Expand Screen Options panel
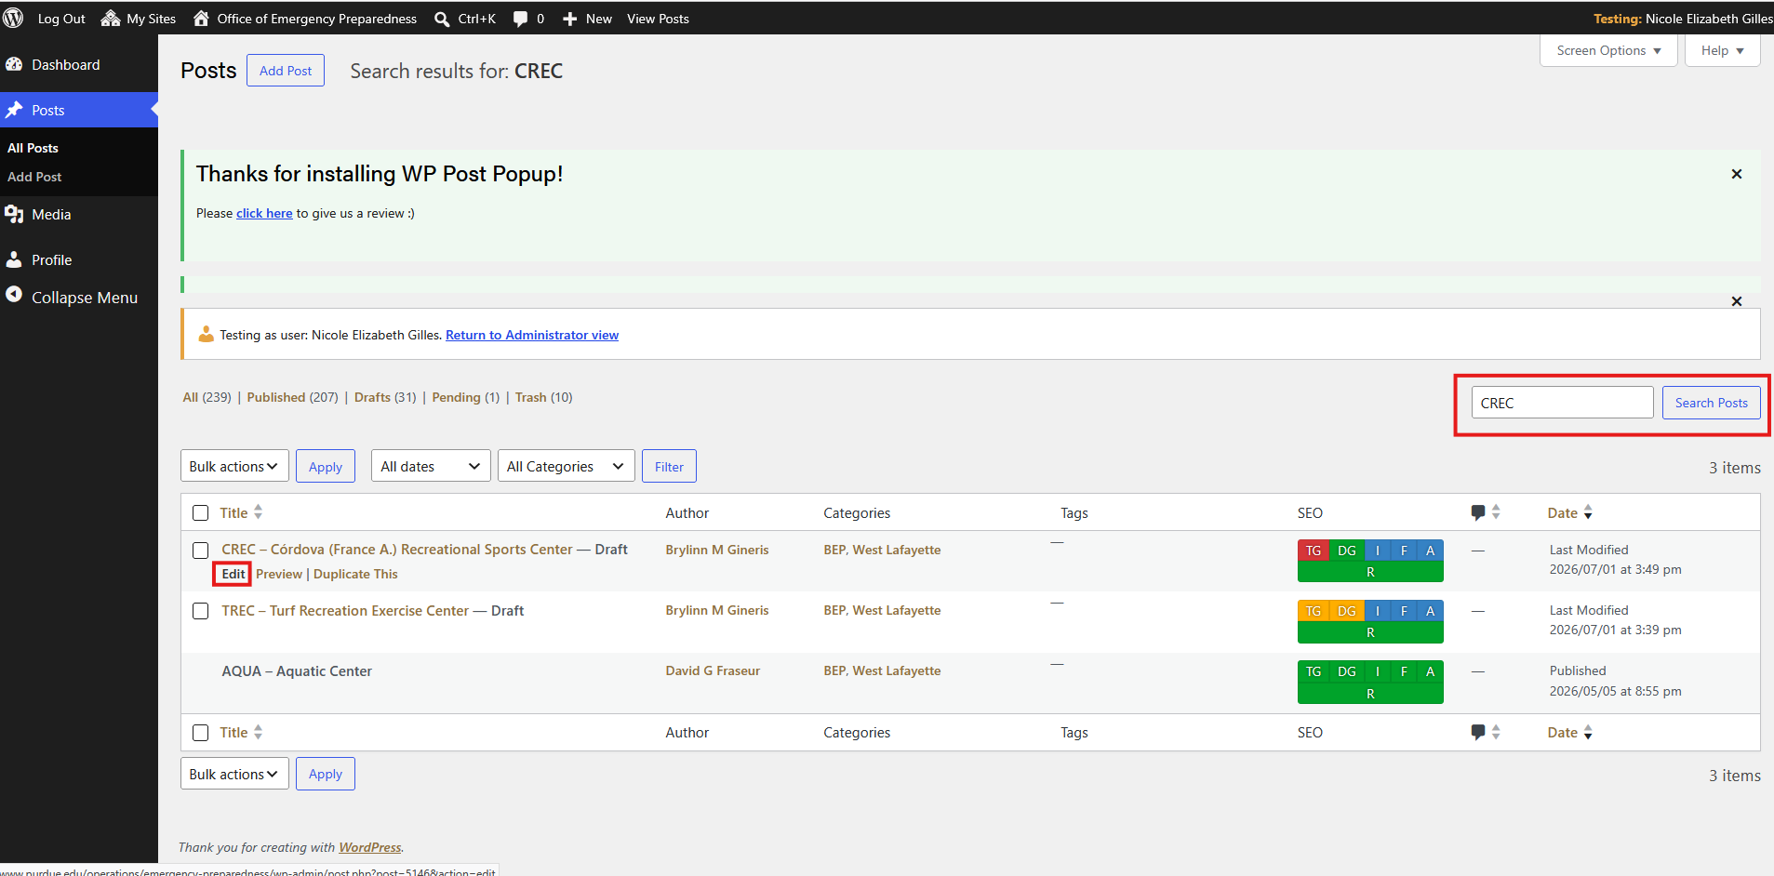 pyautogui.click(x=1608, y=50)
